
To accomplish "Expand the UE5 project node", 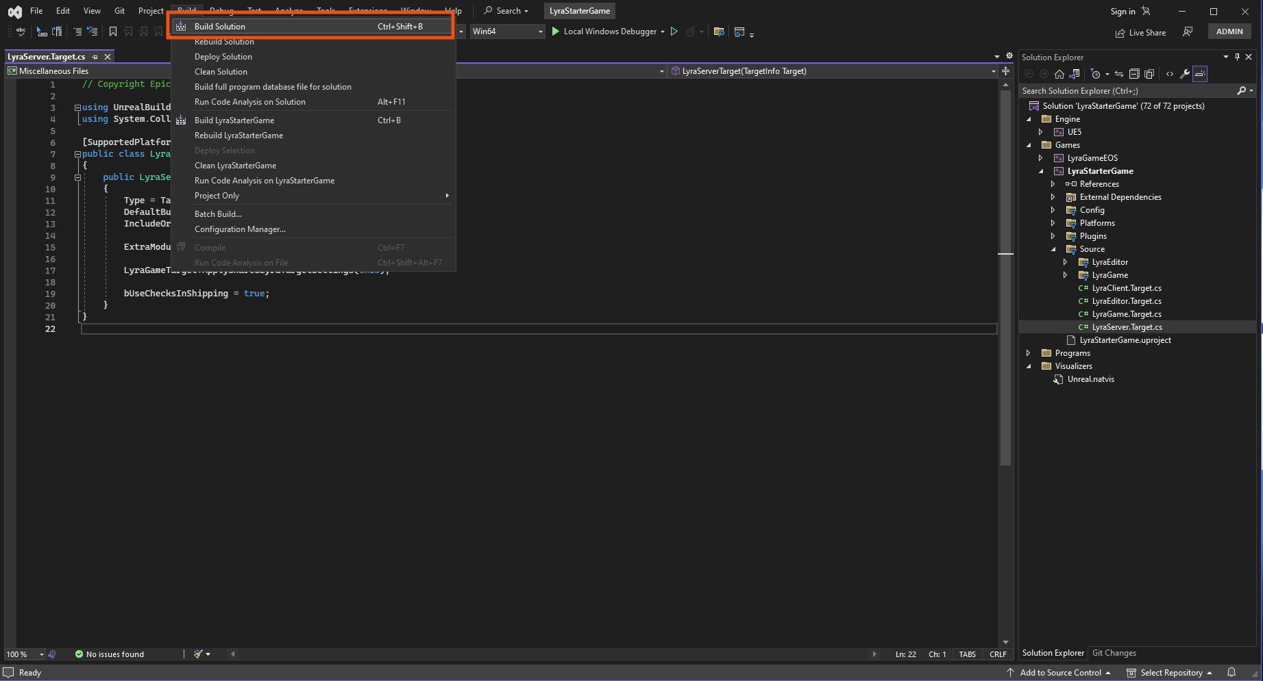I will (x=1041, y=132).
